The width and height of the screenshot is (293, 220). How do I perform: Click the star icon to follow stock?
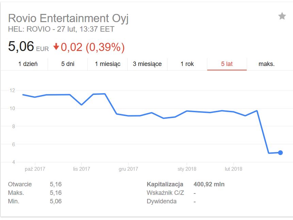point(282,16)
